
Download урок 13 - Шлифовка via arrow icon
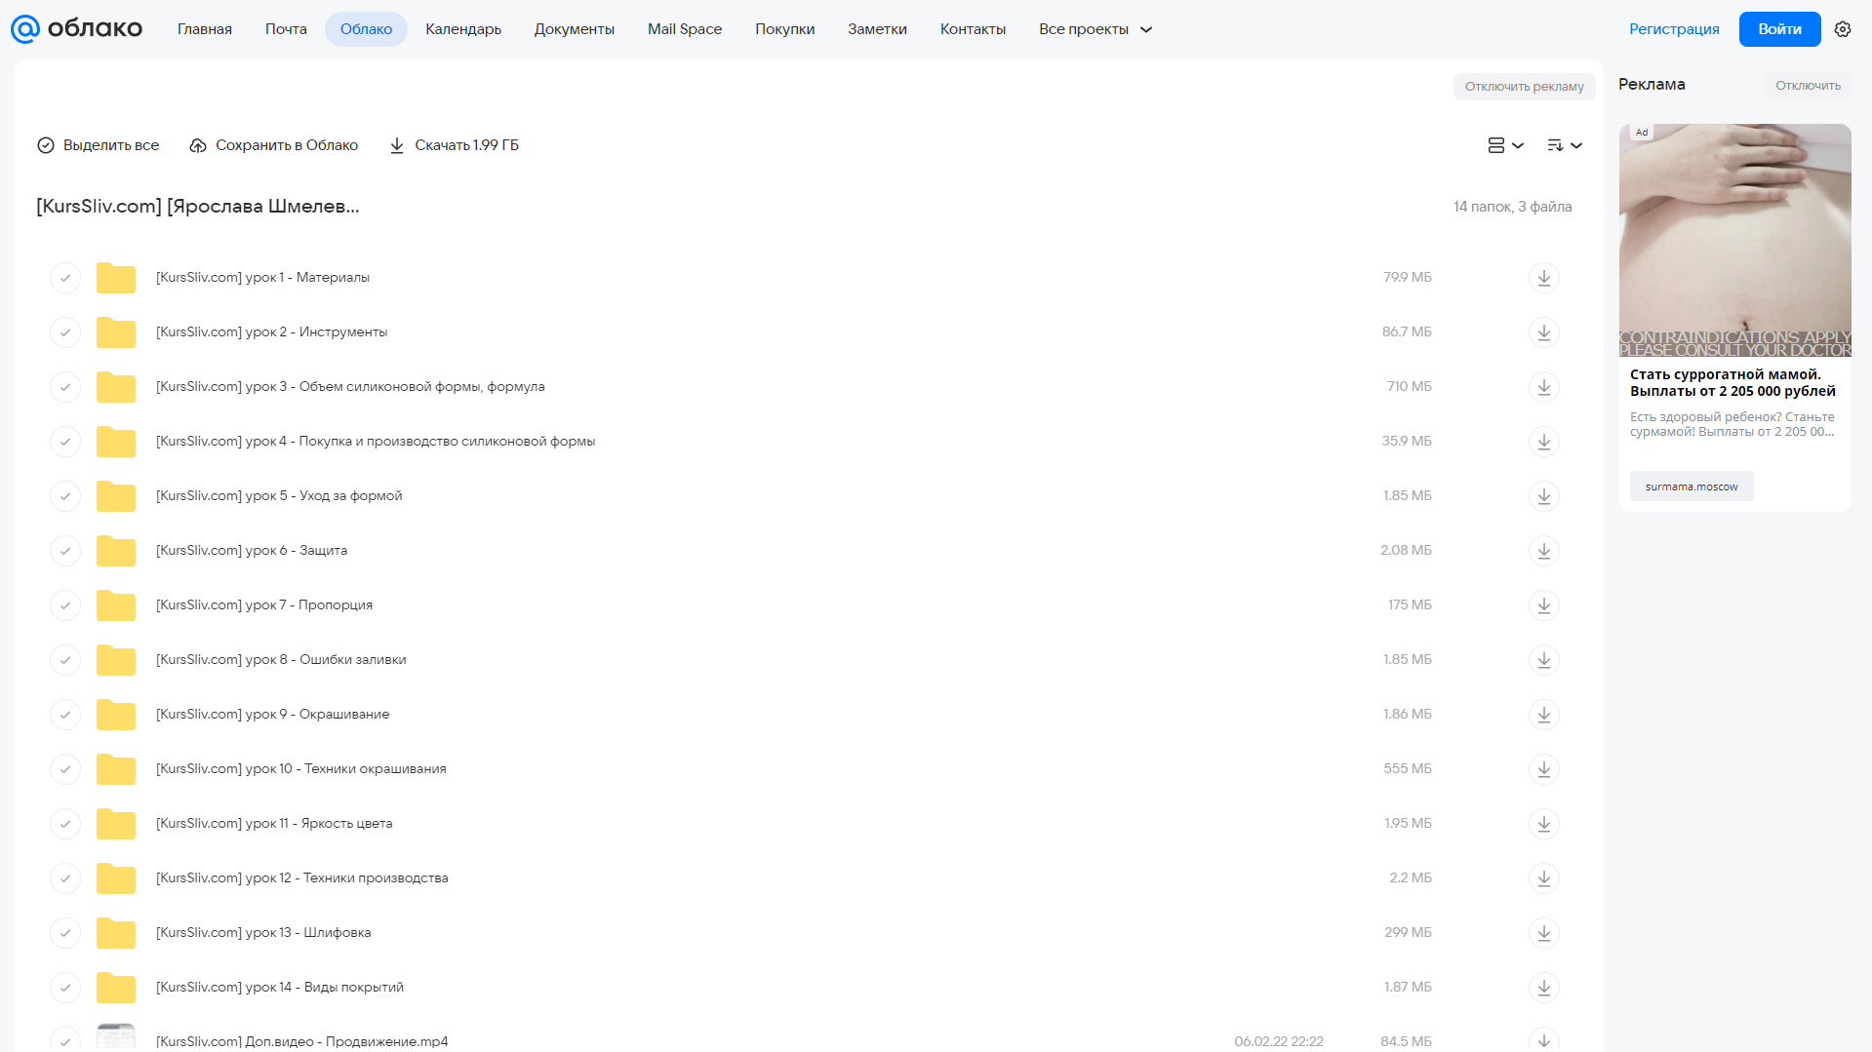point(1543,933)
